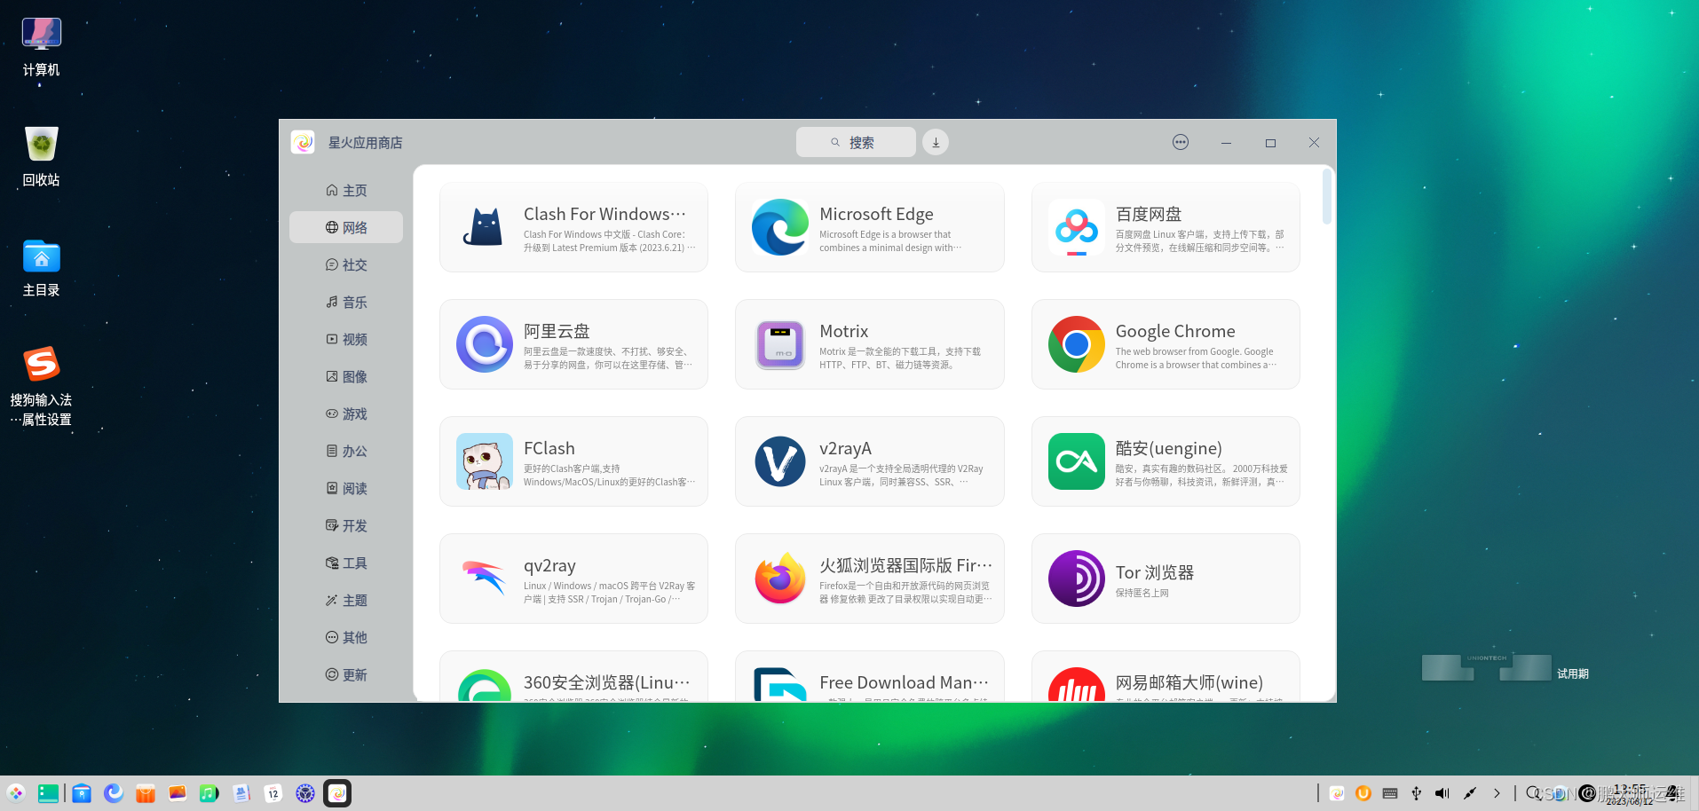
Task: Click the Firefox 火狐浏览器 icon
Action: click(780, 579)
